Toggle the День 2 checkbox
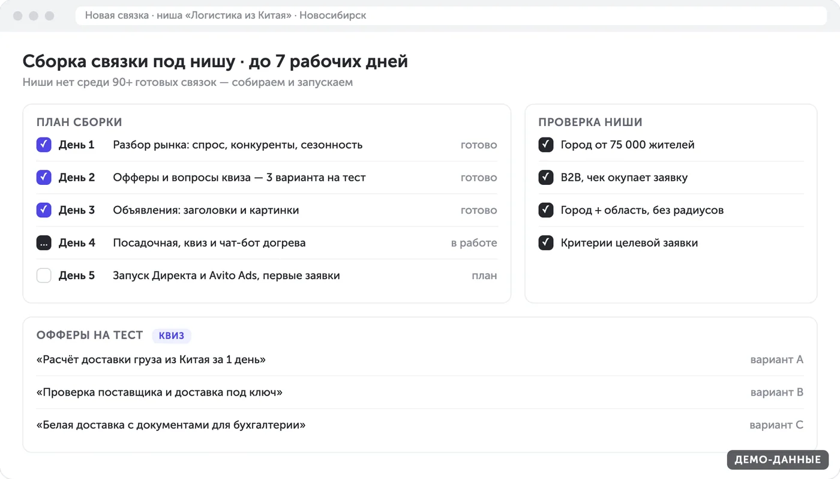The height and width of the screenshot is (479, 840). [44, 178]
